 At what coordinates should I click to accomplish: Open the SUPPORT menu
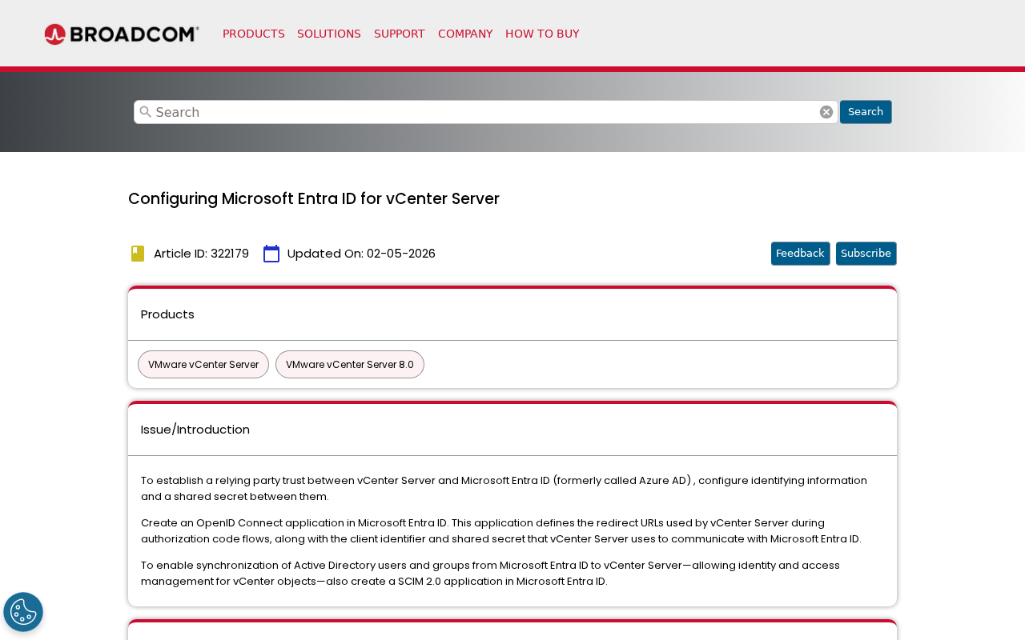pyautogui.click(x=400, y=33)
